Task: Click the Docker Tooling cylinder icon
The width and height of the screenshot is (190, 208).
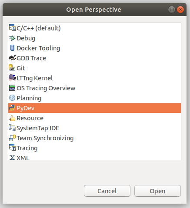Action: pyautogui.click(x=12, y=48)
